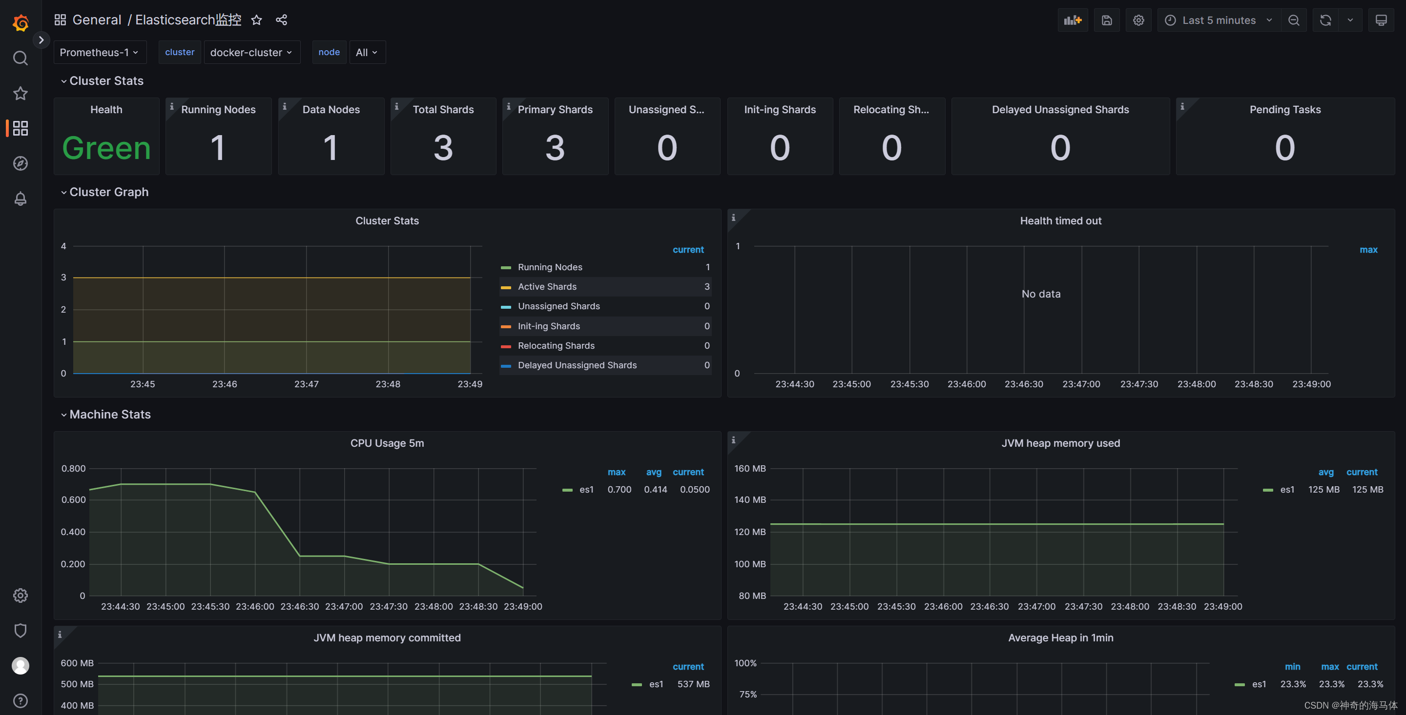Screen dimensions: 1406x715
Task: Click the General folder breadcrumb link
Action: [x=97, y=20]
